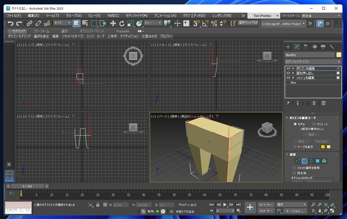Select the Link objects chain tool
This screenshot has height=219, width=347.
coord(29,23)
